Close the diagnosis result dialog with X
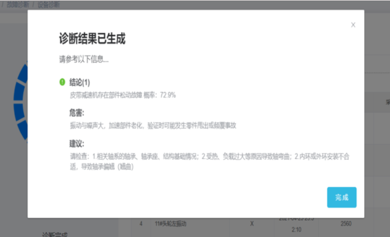Screen dimensions: 390x237 pyautogui.click(x=353, y=25)
